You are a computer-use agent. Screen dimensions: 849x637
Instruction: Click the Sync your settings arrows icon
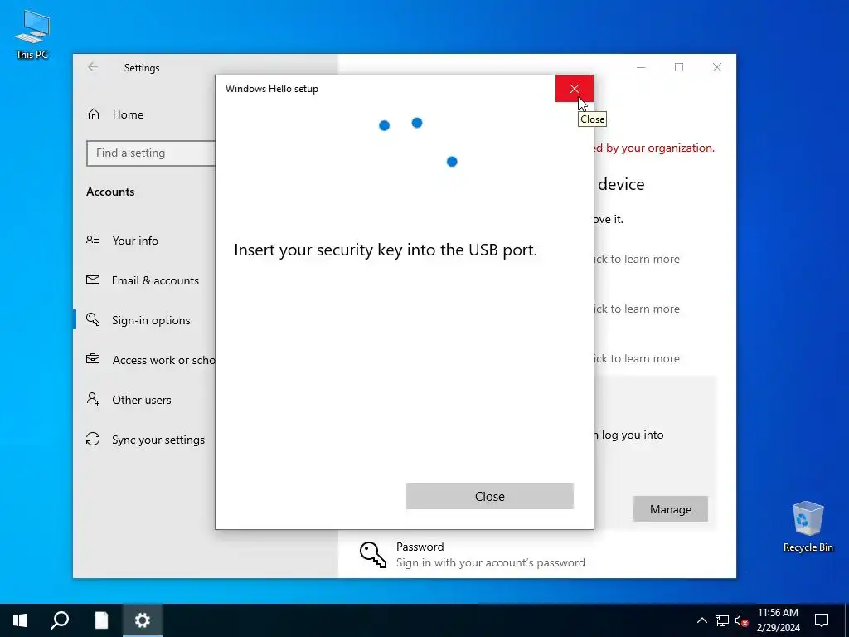coord(93,439)
